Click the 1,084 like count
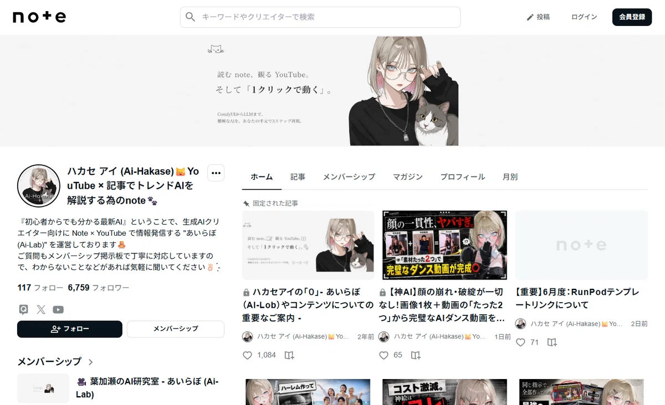The height and width of the screenshot is (405, 665). point(267,355)
